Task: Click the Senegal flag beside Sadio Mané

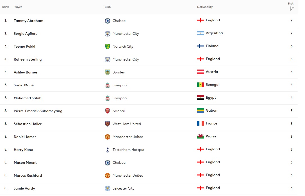Action: coord(200,85)
